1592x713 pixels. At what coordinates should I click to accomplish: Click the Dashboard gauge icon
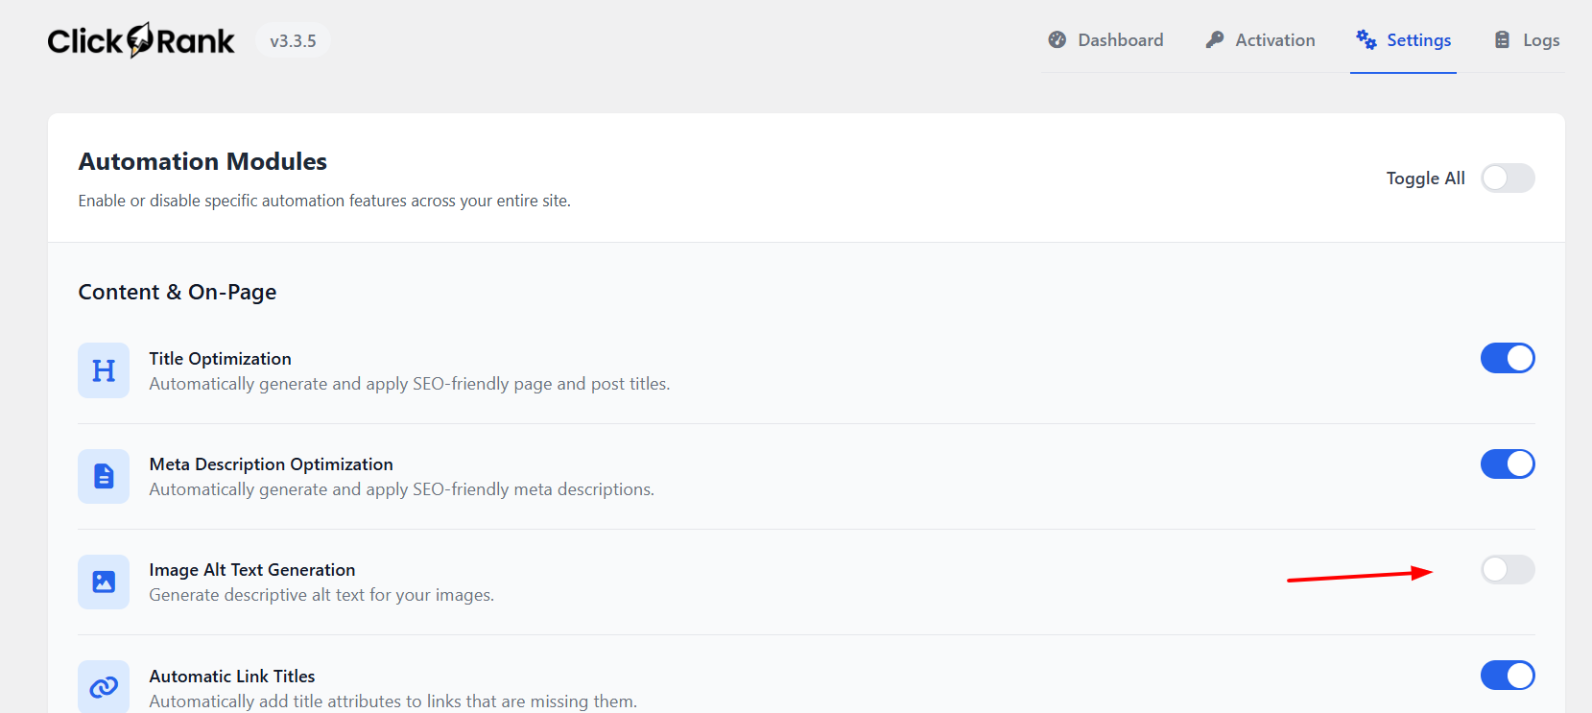point(1057,39)
